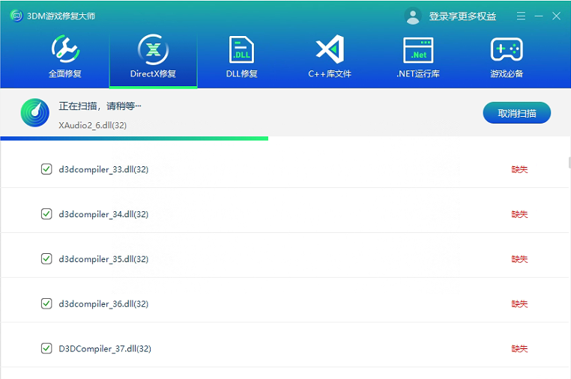This screenshot has height=379, width=571.
Task: Click 登录享更多权益 login link
Action: click(x=462, y=16)
